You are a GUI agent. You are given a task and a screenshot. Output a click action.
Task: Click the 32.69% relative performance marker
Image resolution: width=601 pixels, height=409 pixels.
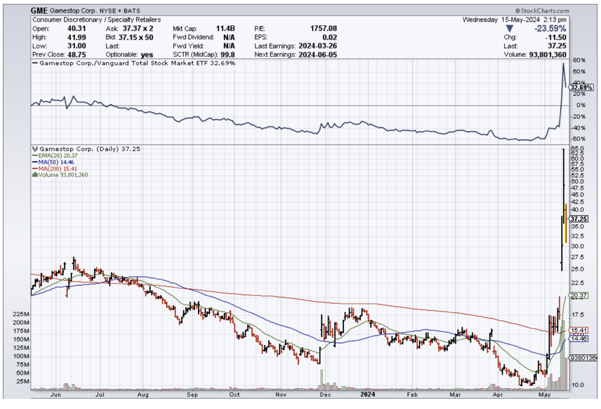pos(581,88)
